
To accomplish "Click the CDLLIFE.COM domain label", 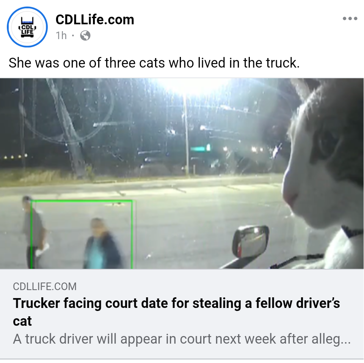I will pos(45,286).
